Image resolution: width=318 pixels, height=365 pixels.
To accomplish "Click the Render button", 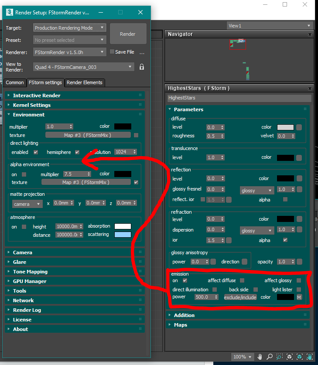I will click(x=128, y=34).
